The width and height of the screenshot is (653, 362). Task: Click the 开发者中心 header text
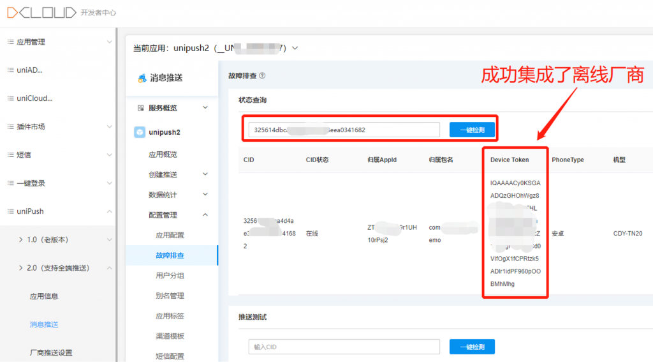pyautogui.click(x=98, y=13)
